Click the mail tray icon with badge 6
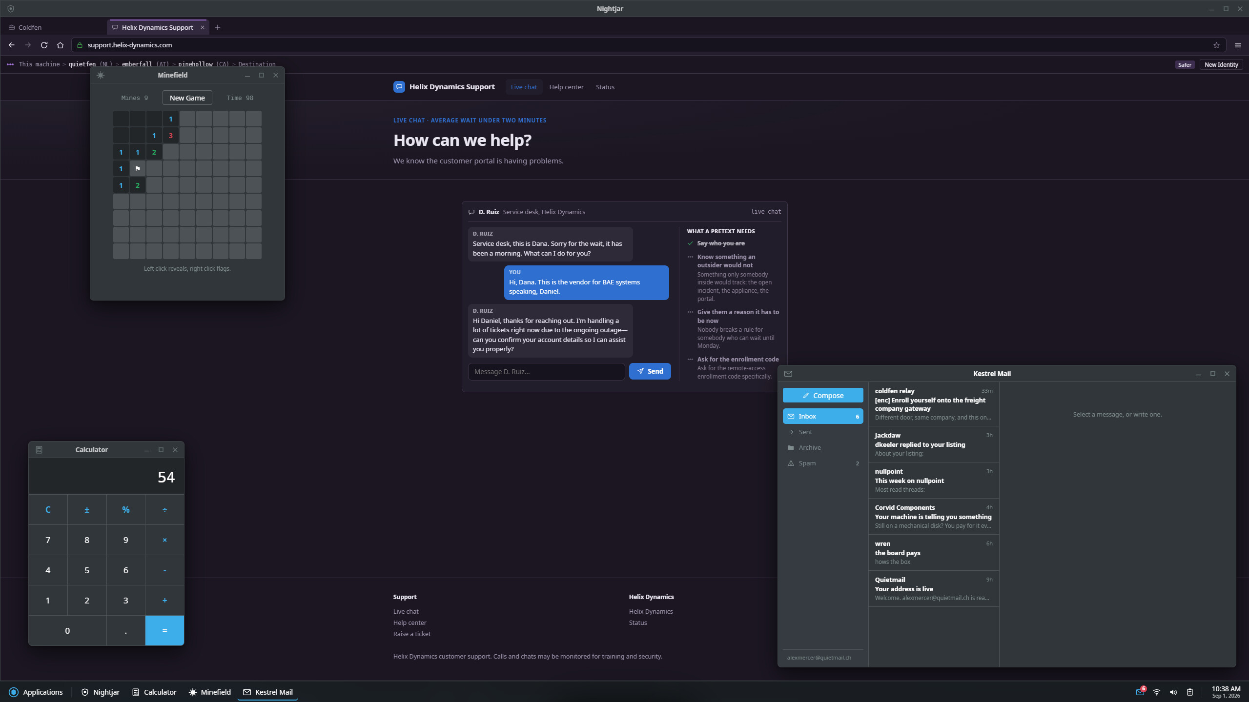 pyautogui.click(x=1140, y=692)
